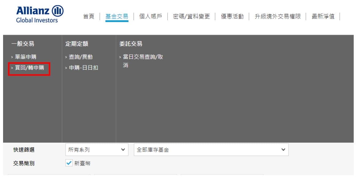This screenshot has height=180, width=358.
Task: Expand the 全部庫存基金 dropdown
Action: (x=211, y=150)
